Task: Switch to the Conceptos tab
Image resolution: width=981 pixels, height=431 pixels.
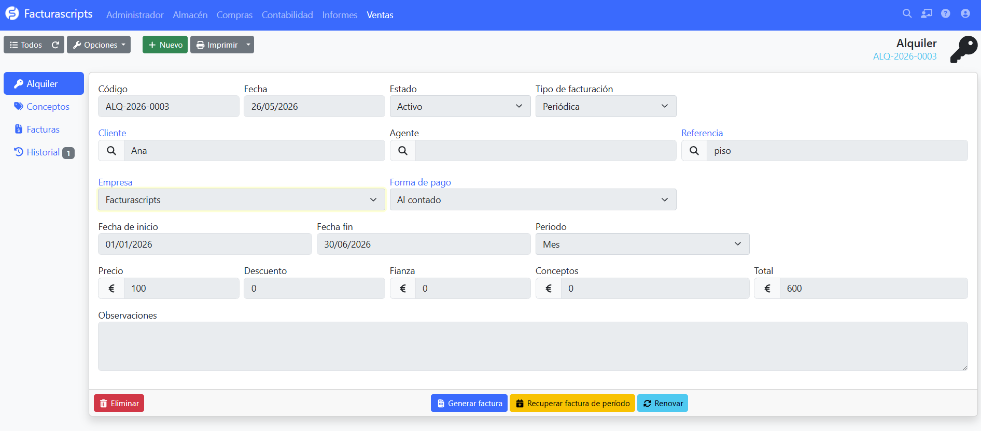Action: coord(44,106)
